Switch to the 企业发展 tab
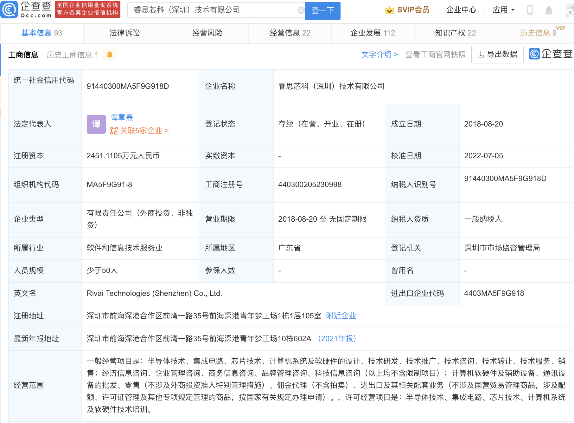574x423 pixels. click(x=373, y=33)
